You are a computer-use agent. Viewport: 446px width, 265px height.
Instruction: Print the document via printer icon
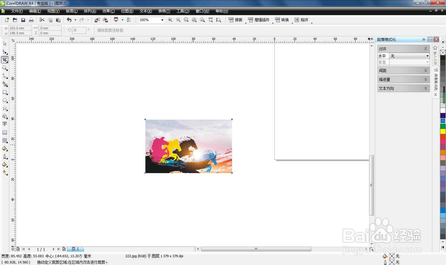[31, 20]
